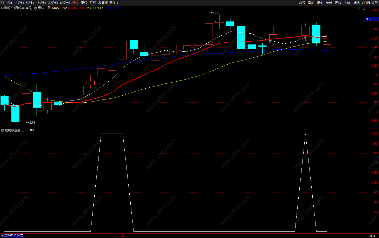Click the 日线 label at bottom-right corner
379x238 pixels.
[x=372, y=235]
